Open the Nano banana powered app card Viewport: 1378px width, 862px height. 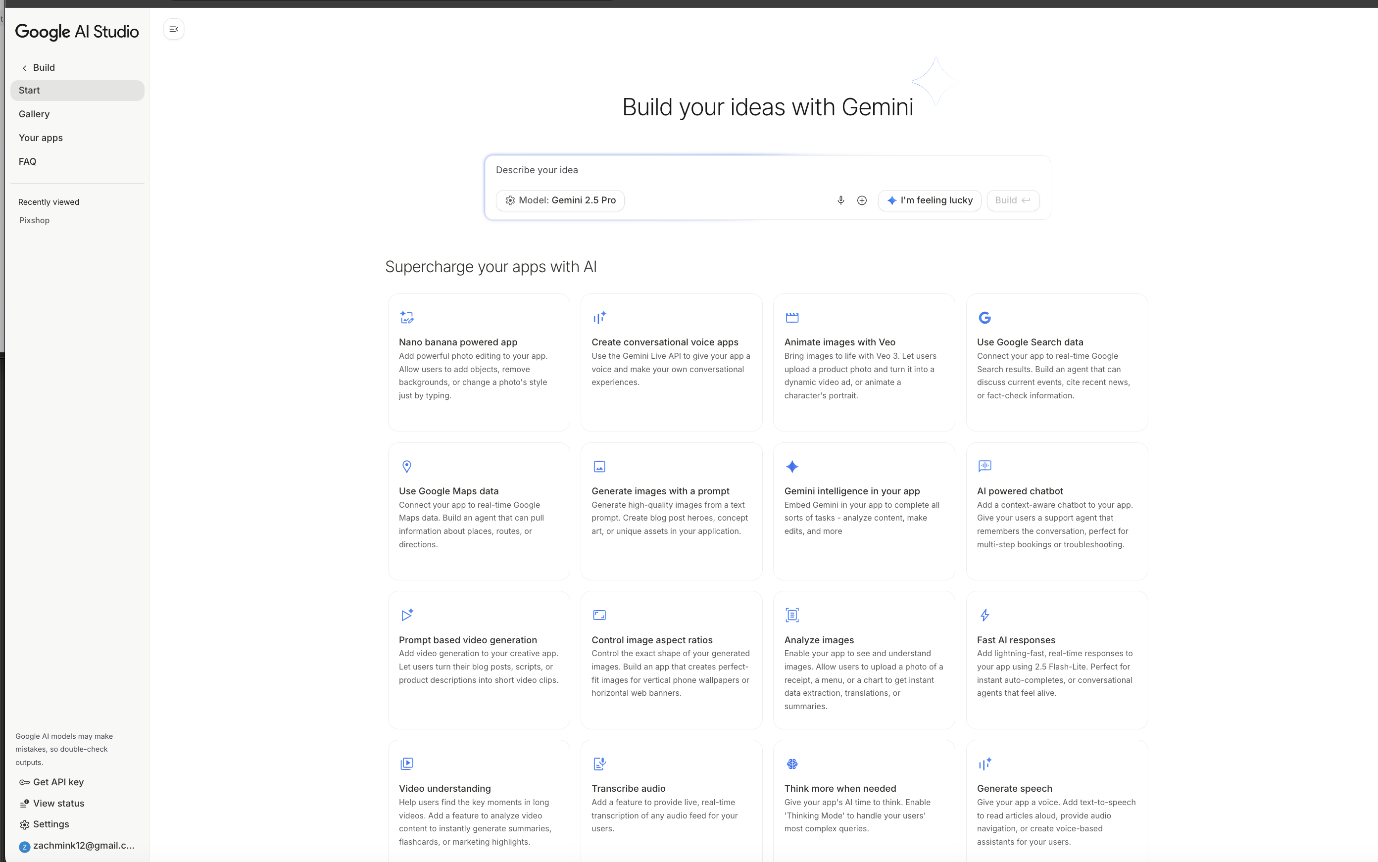point(478,363)
